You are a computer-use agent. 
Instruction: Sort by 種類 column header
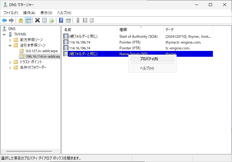[140, 30]
